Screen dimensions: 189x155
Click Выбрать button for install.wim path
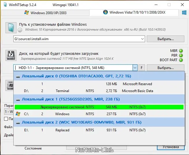pos(166,39)
